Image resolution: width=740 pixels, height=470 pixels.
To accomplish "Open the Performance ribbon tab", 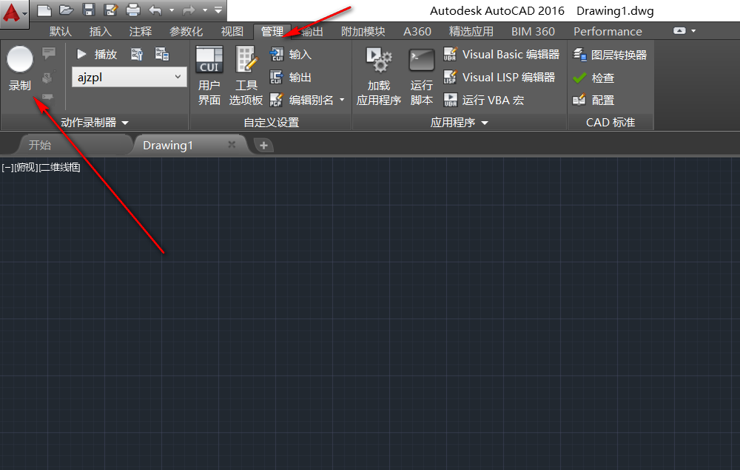I will [608, 32].
